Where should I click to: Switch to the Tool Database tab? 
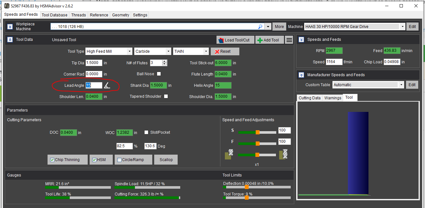coord(55,15)
